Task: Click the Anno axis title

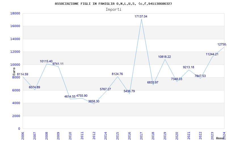Action: [x=220, y=138]
